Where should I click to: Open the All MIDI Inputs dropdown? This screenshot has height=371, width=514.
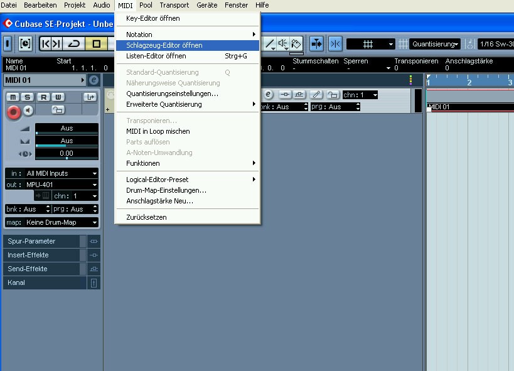pyautogui.click(x=52, y=173)
